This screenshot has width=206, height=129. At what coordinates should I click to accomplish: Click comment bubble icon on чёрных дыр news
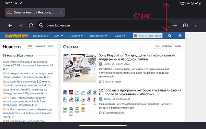(13, 117)
